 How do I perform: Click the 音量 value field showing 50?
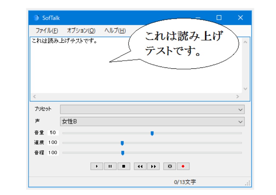point(53,132)
